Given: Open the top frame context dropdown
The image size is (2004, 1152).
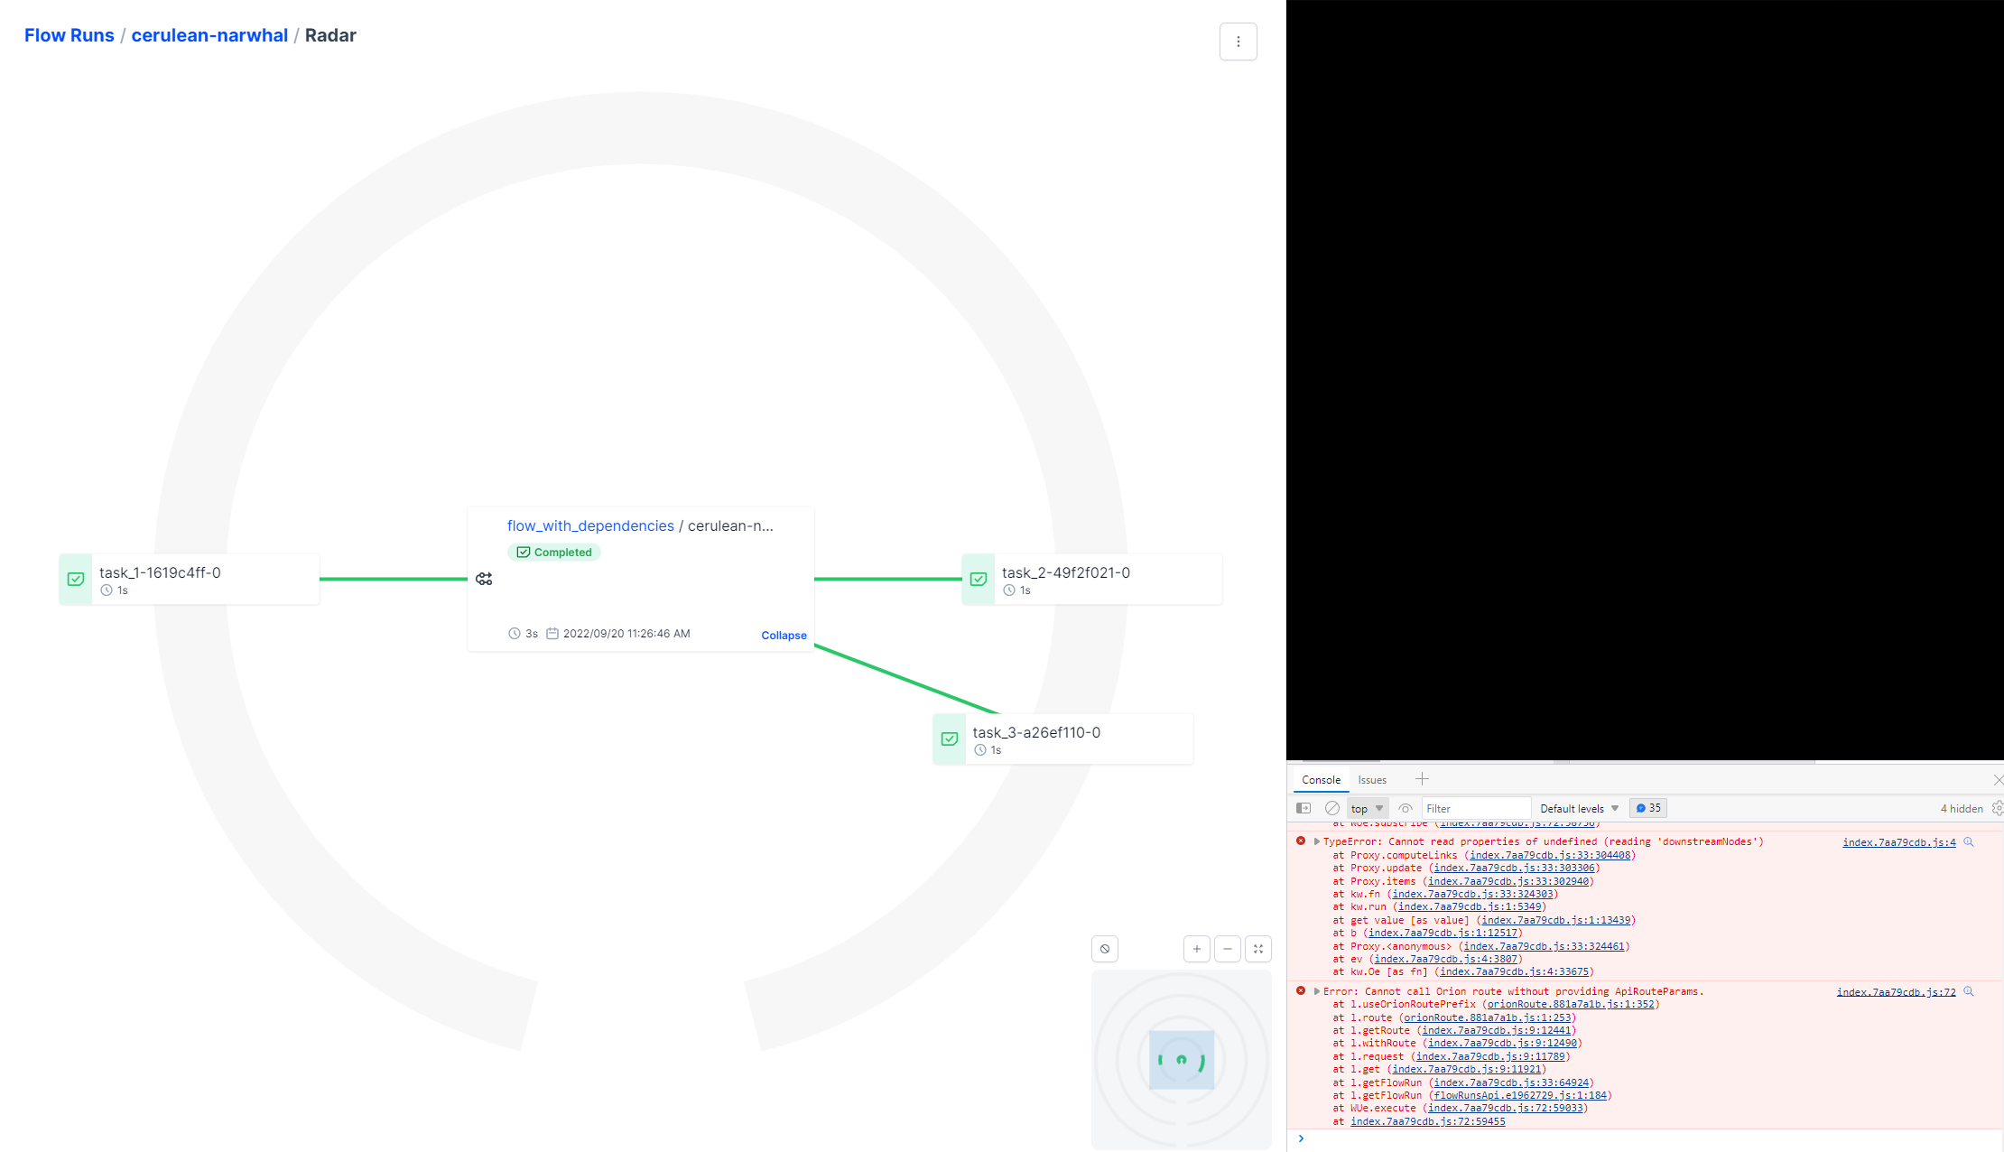Looking at the screenshot, I should click(x=1366, y=808).
